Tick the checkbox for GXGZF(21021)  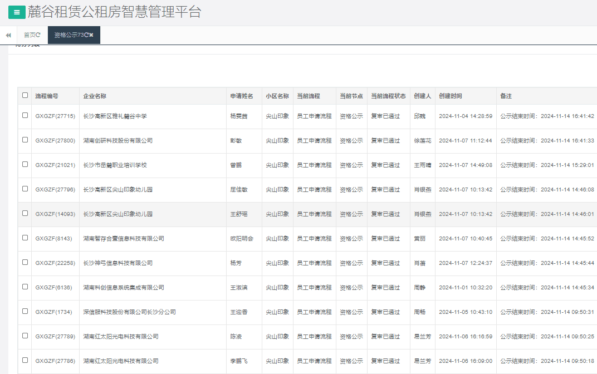(x=25, y=164)
